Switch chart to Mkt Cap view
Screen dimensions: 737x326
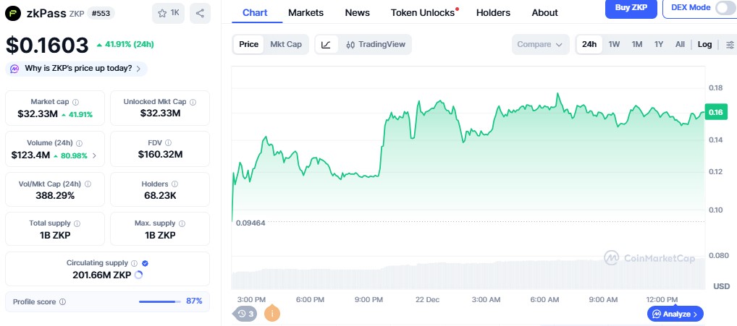285,44
